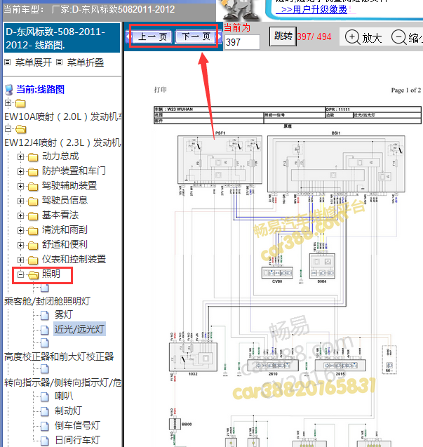Select 舒适和便利 in the tree
423x447 pixels.
click(x=65, y=244)
